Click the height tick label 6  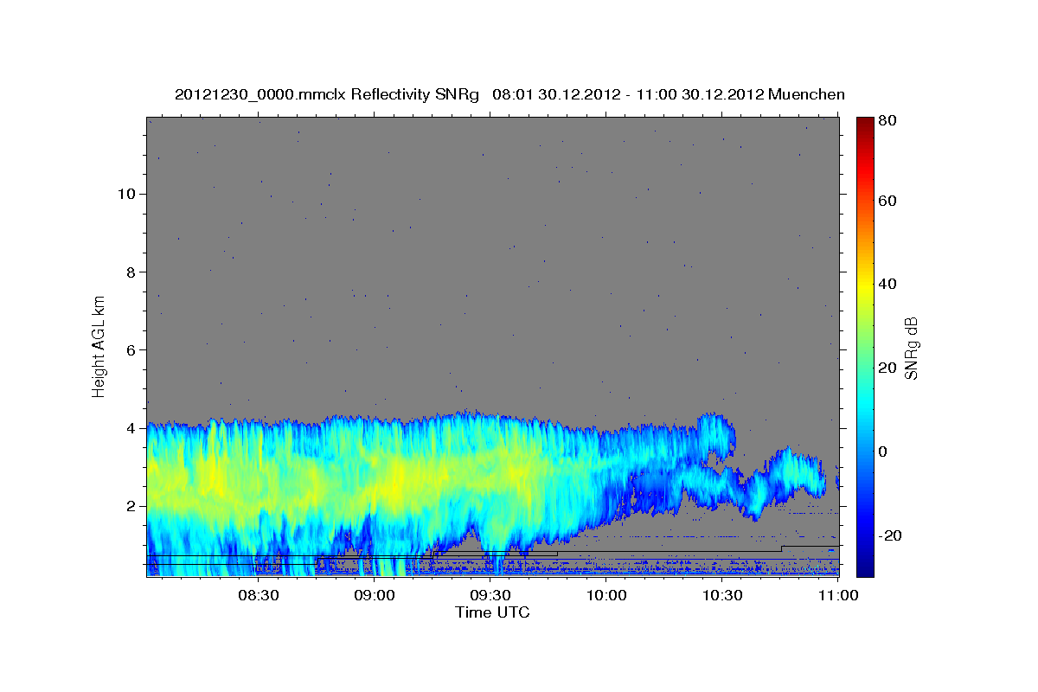point(132,349)
